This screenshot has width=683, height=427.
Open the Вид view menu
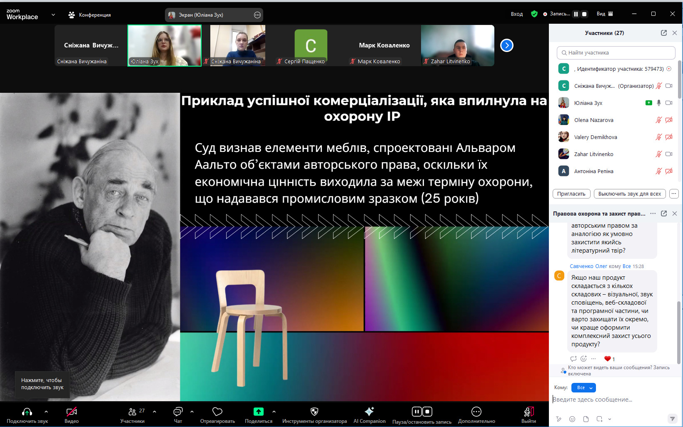(605, 14)
